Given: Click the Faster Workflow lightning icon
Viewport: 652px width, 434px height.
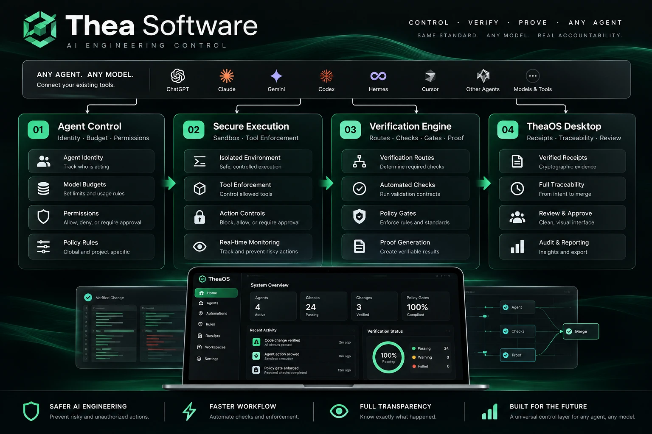Looking at the screenshot, I should click(x=189, y=411).
